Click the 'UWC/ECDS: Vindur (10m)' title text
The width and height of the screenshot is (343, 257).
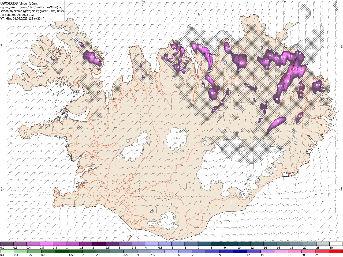click(19, 3)
